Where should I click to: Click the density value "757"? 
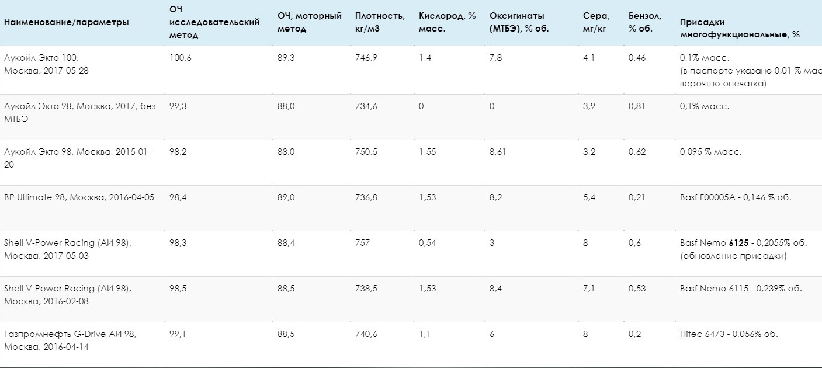tap(362, 243)
